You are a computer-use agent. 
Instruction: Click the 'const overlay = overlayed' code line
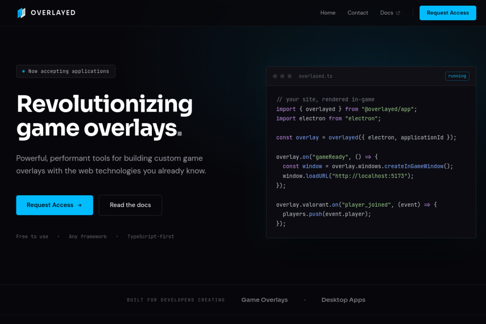[x=366, y=138]
